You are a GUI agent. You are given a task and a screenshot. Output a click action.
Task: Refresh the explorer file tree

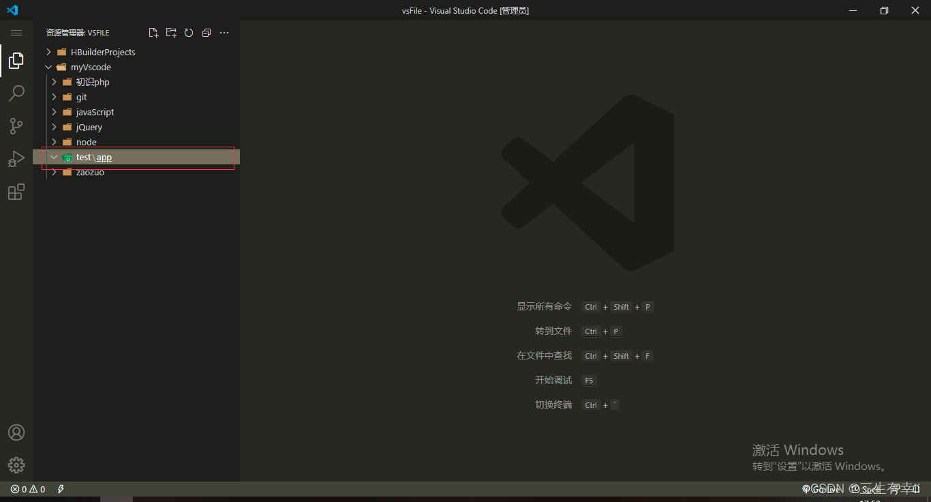tap(189, 33)
